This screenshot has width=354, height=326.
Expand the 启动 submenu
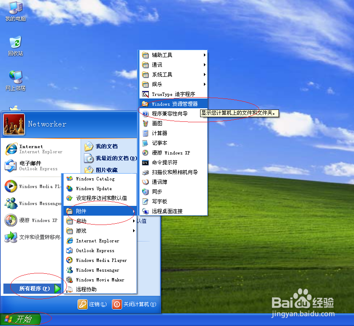[x=100, y=221]
